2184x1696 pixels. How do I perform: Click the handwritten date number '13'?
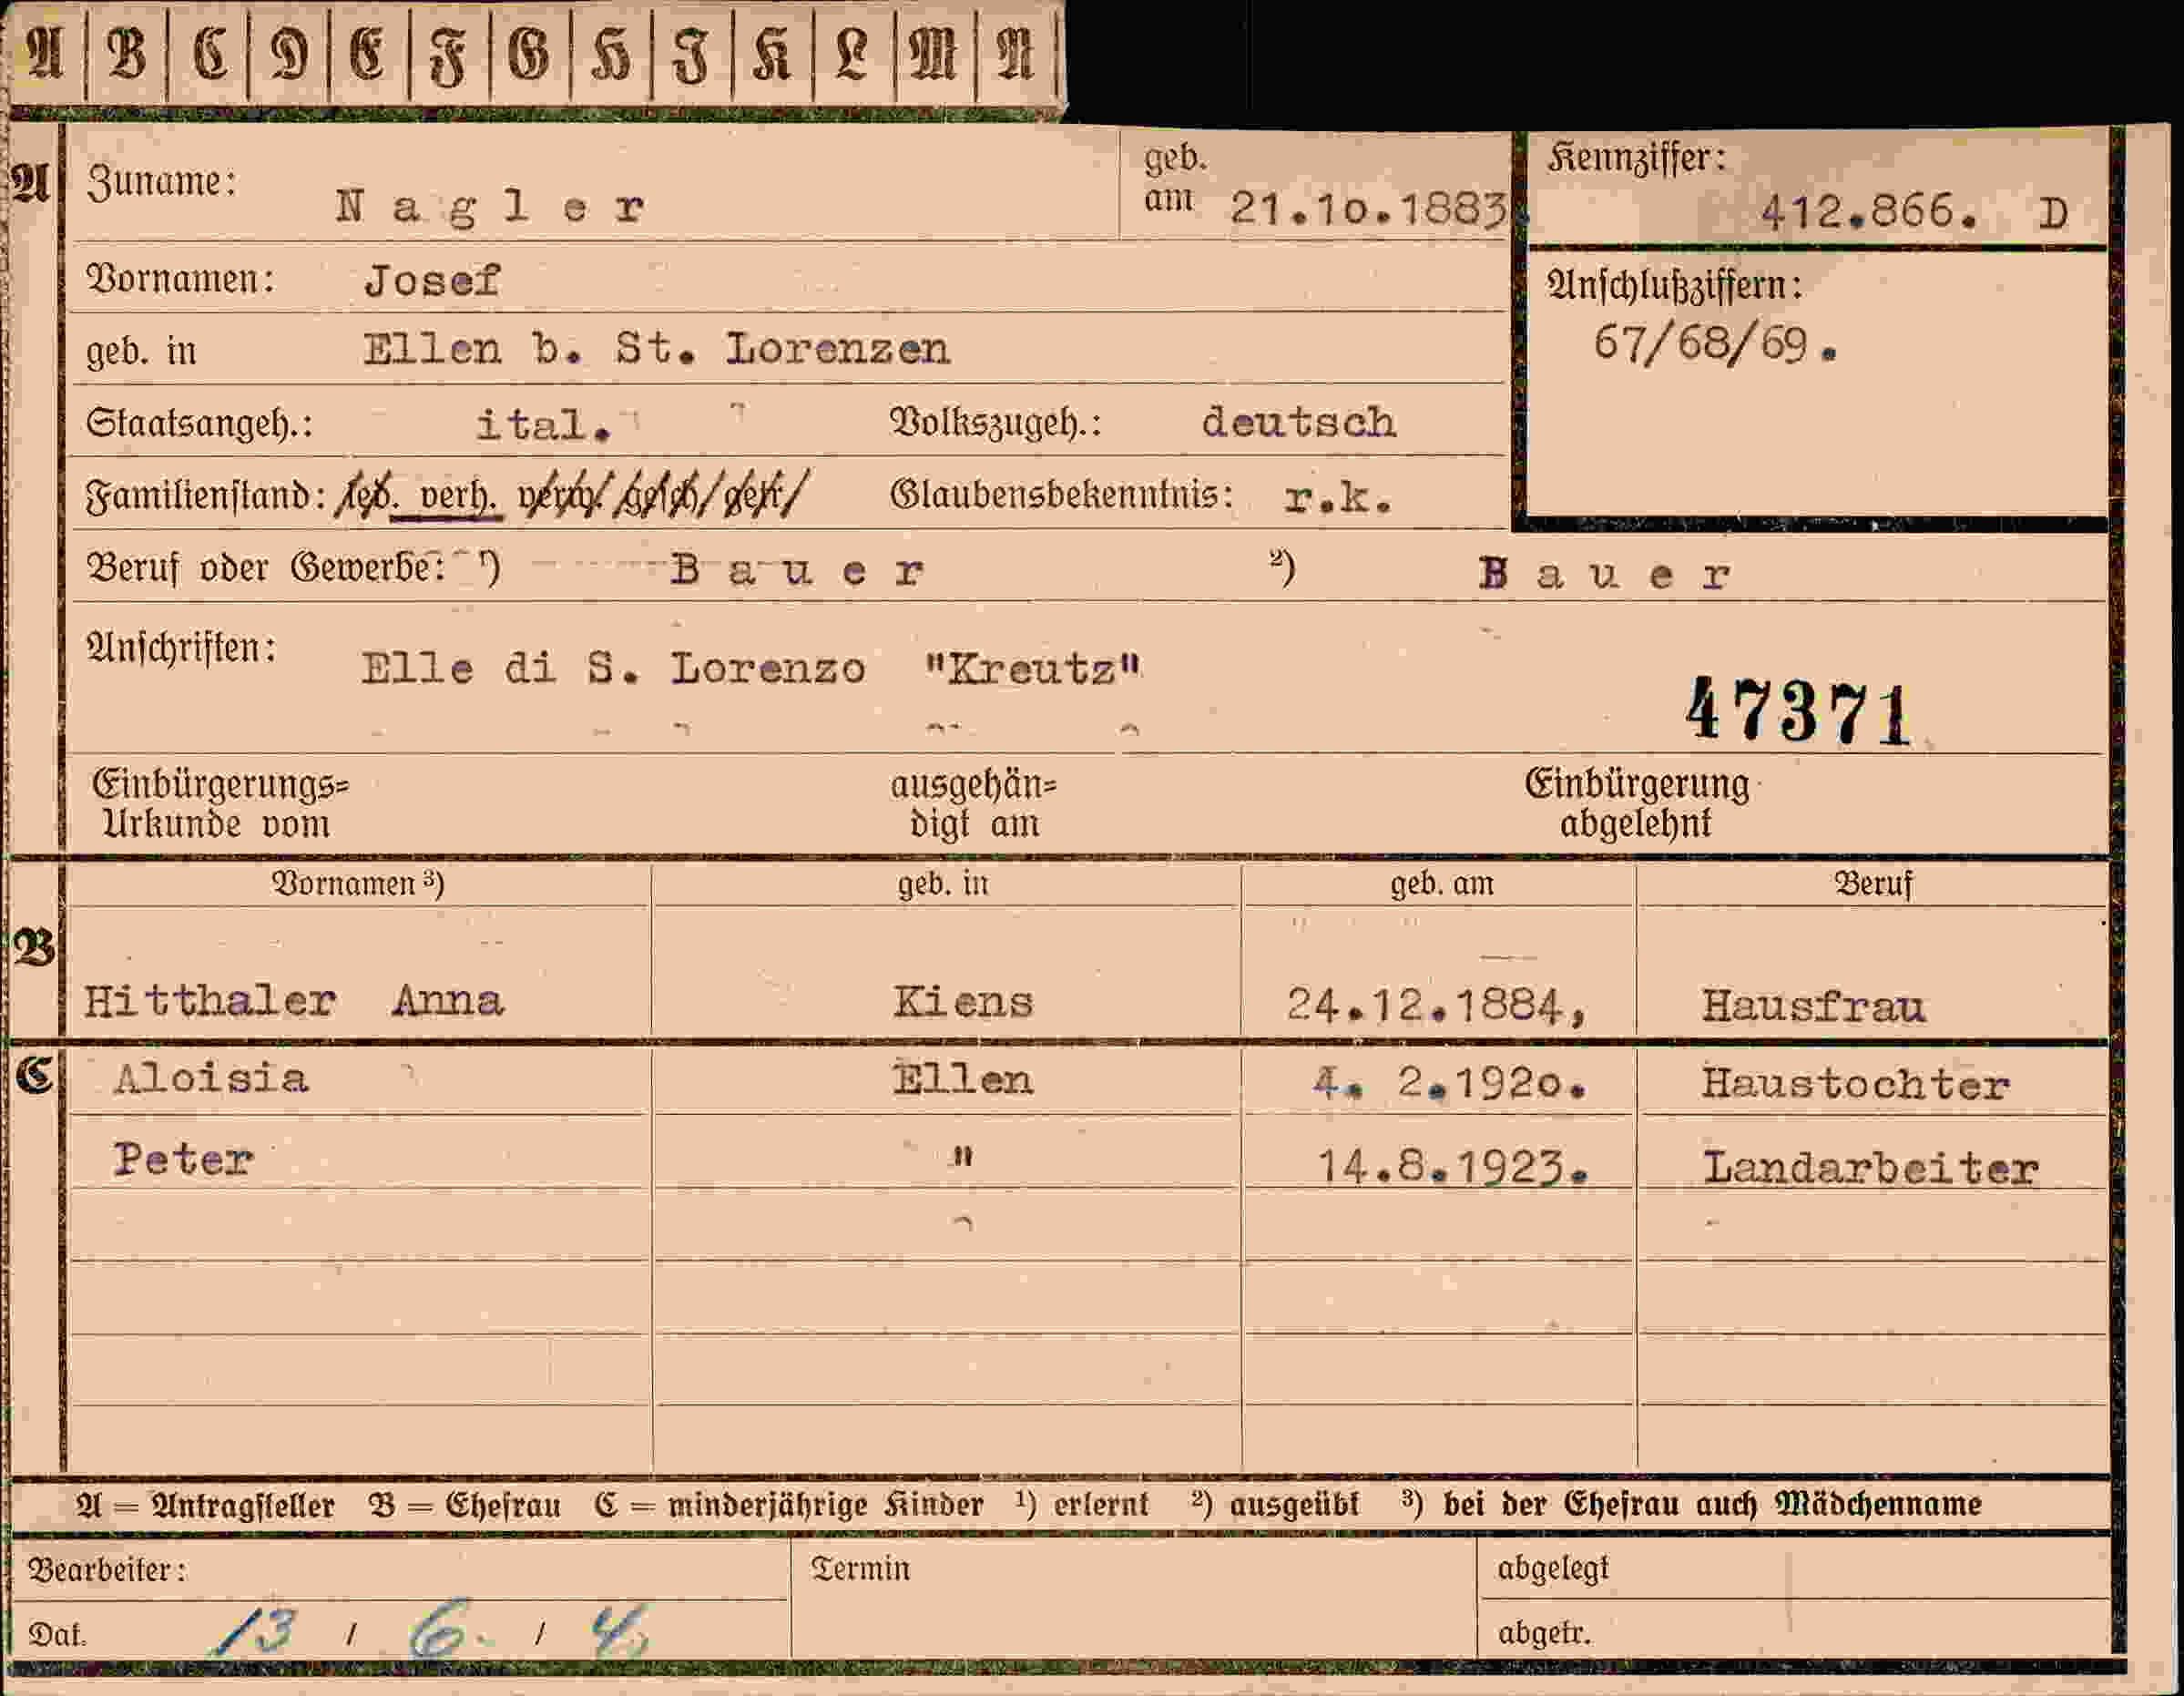(x=255, y=1633)
